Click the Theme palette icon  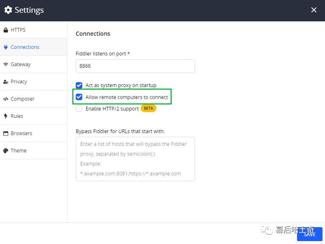pyautogui.click(x=6, y=151)
